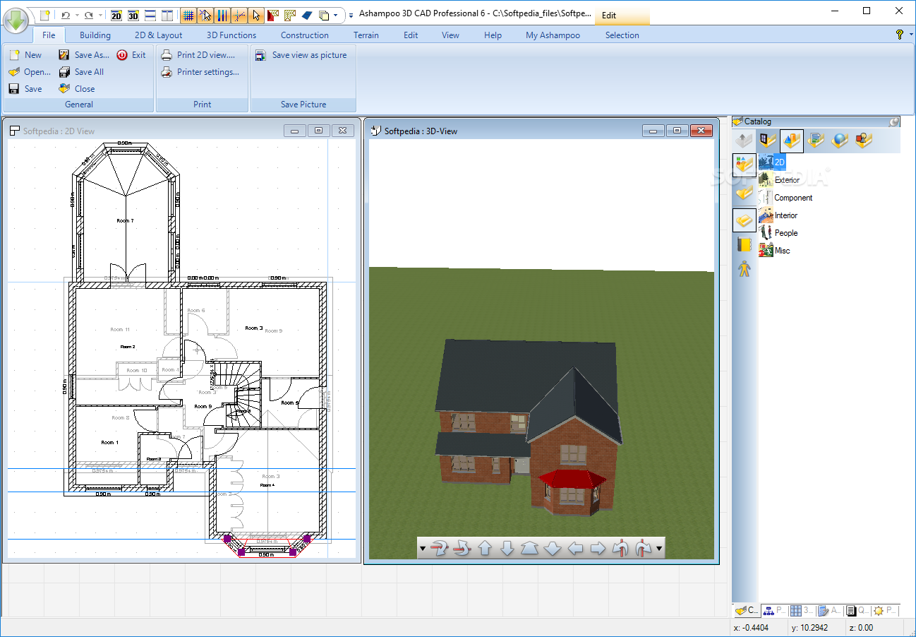Undo the last action
The width and height of the screenshot is (916, 637).
pos(66,15)
